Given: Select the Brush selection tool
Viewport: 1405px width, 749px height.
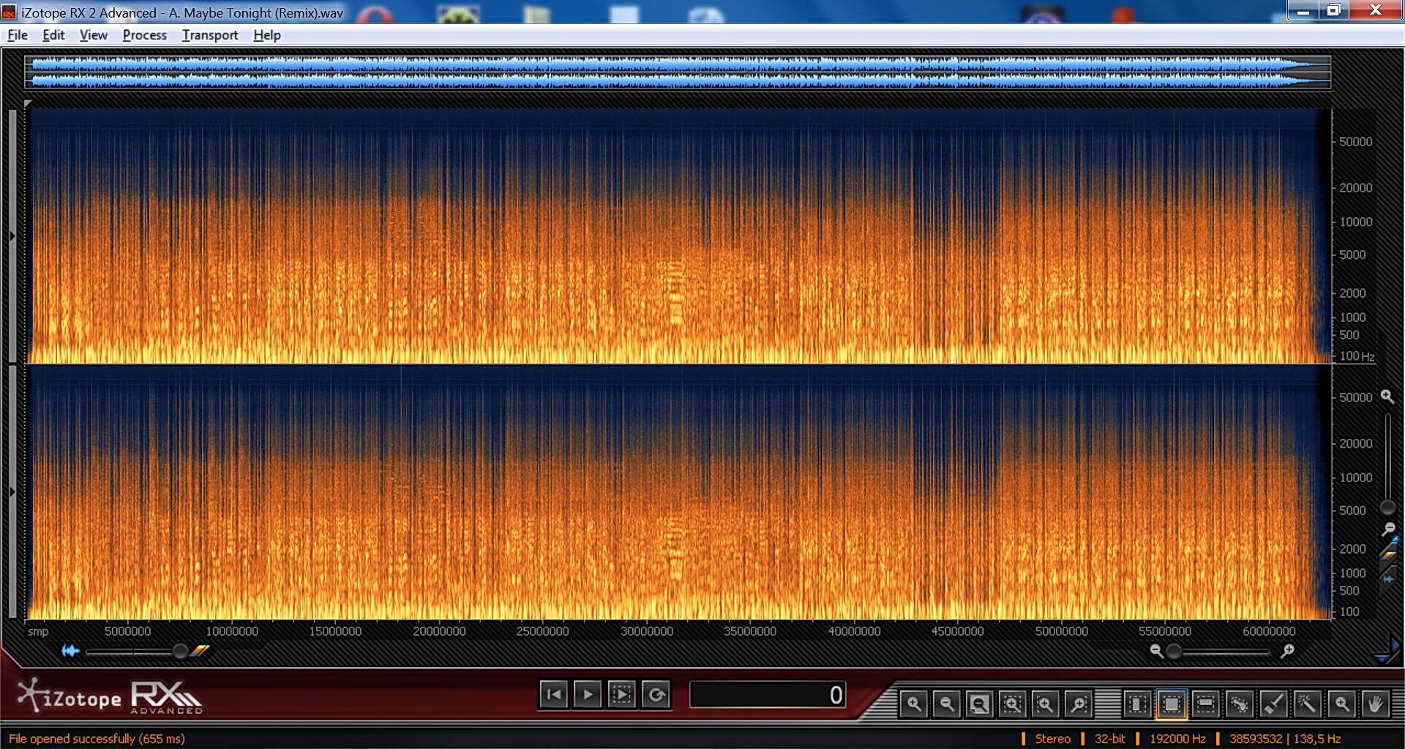Looking at the screenshot, I should click(1273, 704).
